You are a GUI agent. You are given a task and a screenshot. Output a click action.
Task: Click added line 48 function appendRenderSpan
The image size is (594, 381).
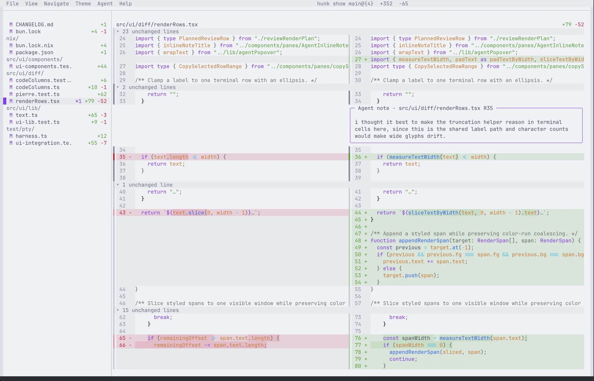point(468,241)
